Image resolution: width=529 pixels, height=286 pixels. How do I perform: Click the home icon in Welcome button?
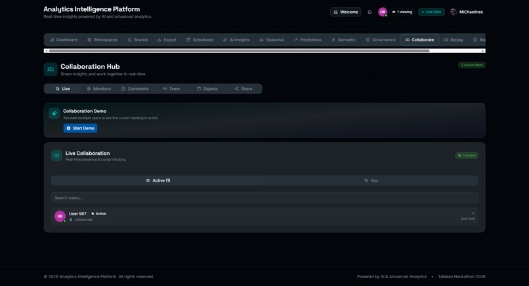335,12
